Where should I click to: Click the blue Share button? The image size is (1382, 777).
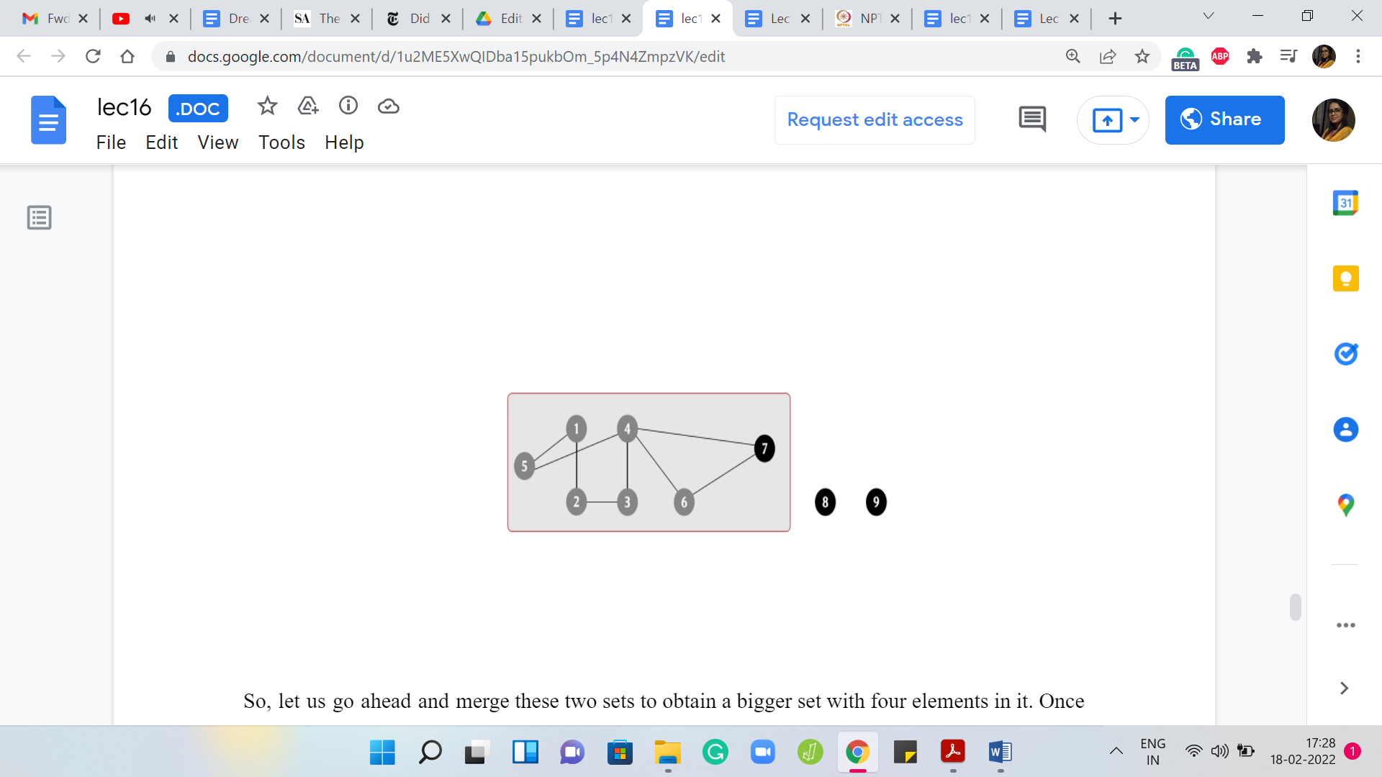coord(1224,119)
